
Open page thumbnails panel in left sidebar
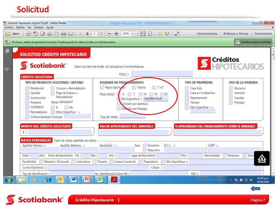pyautogui.click(x=7, y=51)
